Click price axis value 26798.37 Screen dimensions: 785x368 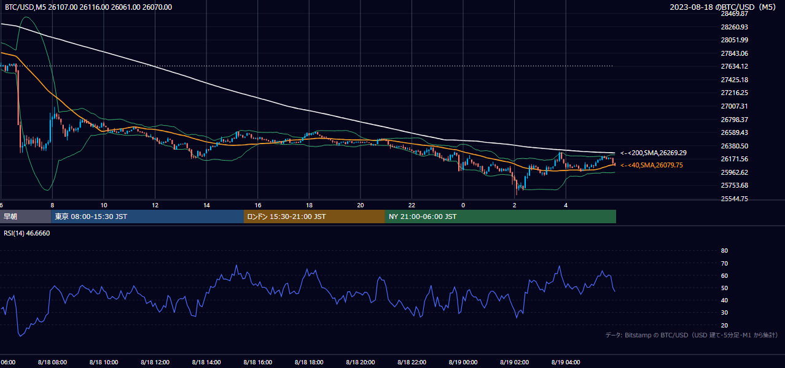[734, 120]
